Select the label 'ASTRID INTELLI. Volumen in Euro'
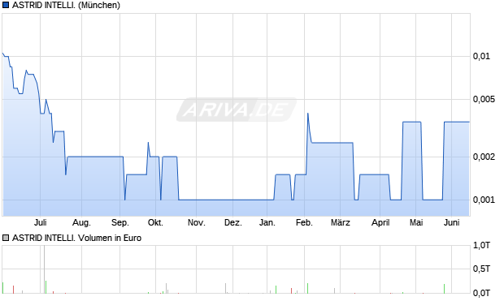Screen dimensions: 504x301 click(x=77, y=238)
